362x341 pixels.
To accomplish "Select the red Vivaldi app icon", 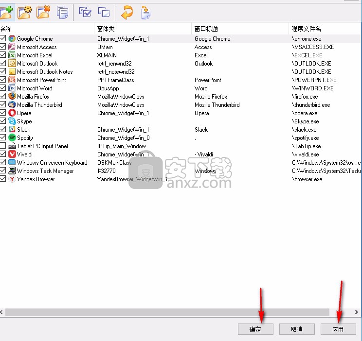I will (x=12, y=154).
